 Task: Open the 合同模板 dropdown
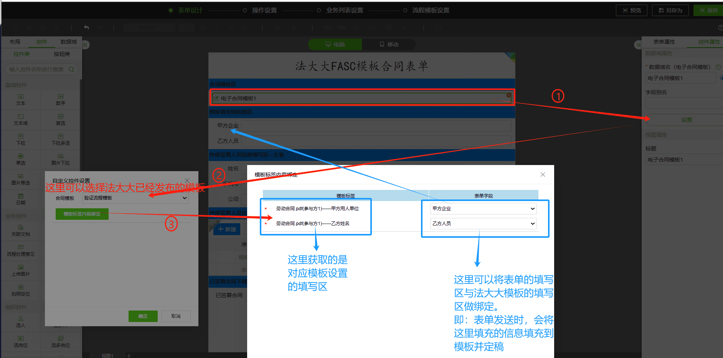coord(135,198)
